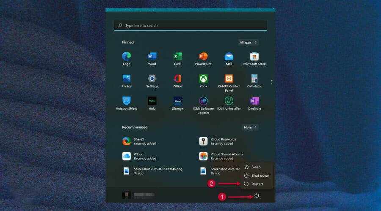The width and height of the screenshot is (381, 211).
Task: Click the Type here to search box
Action: tap(190, 25)
